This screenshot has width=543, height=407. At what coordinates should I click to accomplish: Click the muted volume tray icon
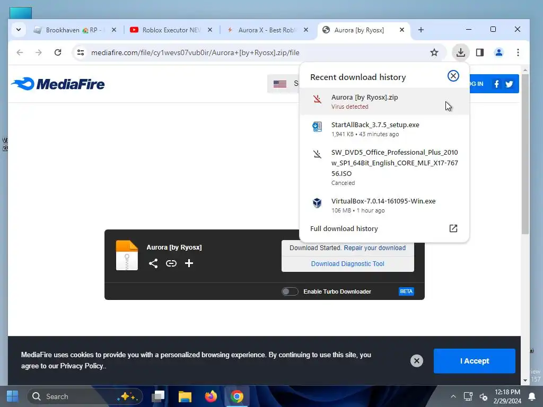coord(484,396)
